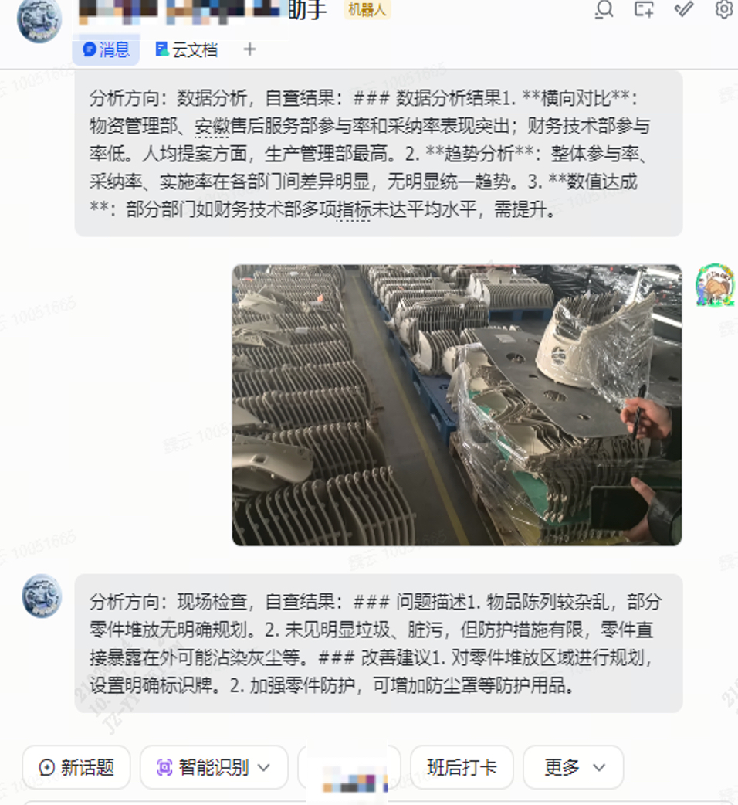Click the 班后打卡 button

462,767
